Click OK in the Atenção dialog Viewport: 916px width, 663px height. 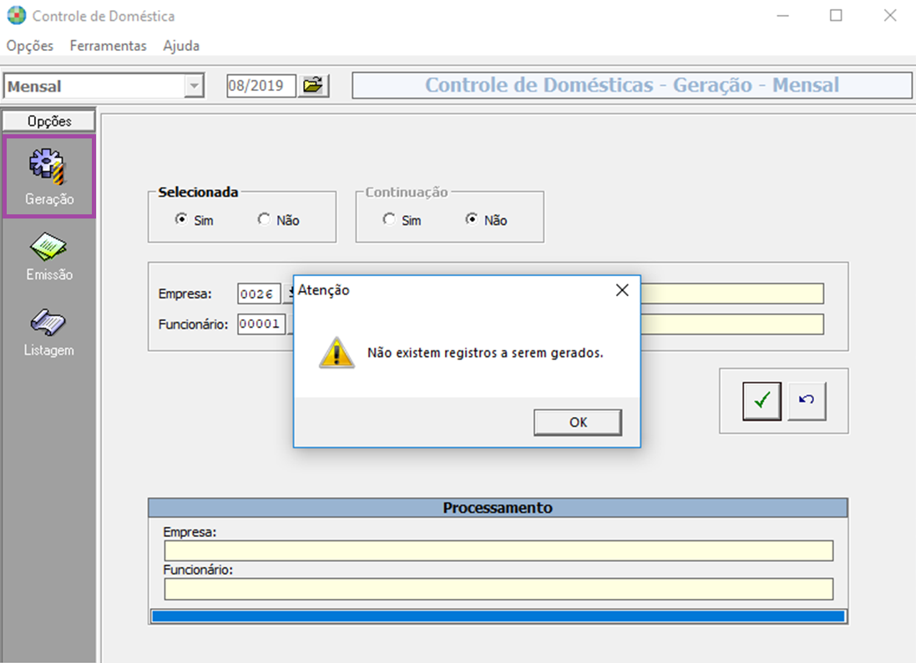578,422
